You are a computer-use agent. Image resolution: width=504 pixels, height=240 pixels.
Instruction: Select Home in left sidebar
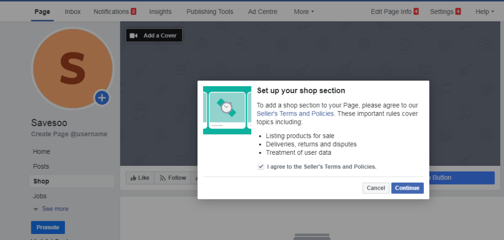click(42, 151)
